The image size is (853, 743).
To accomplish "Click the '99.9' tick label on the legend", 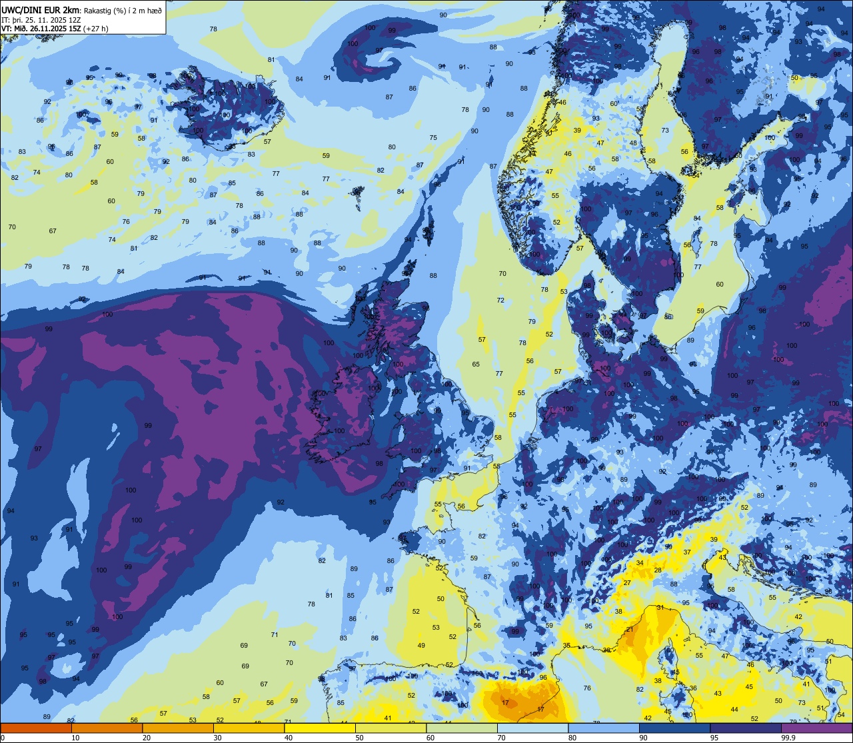I will [x=788, y=738].
